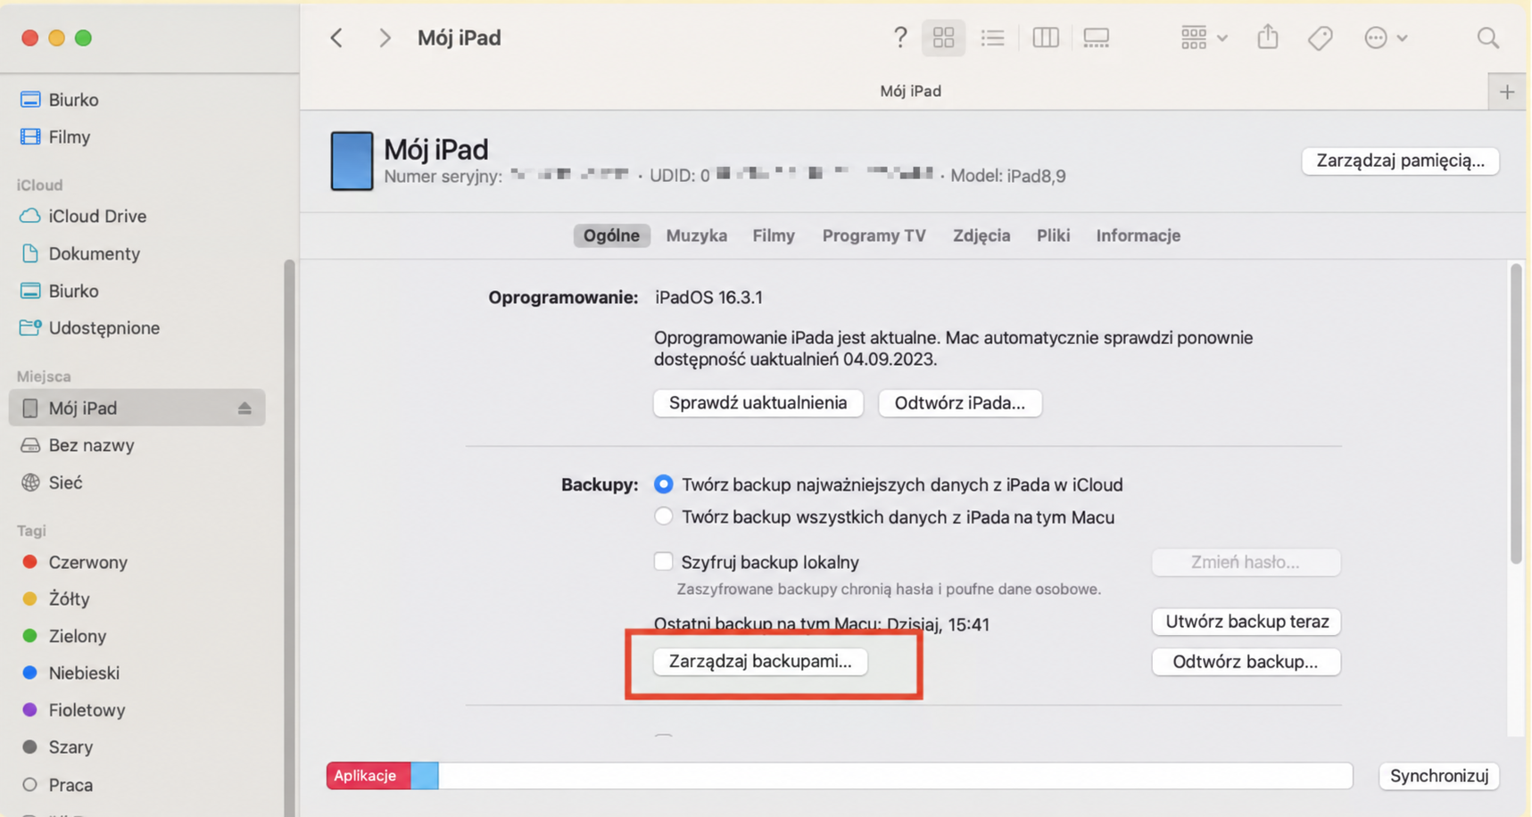
Task: Click the Aplikacje storage bar segment
Action: 368,776
